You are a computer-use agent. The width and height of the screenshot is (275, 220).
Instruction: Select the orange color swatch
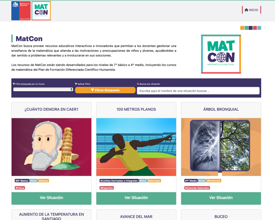click(242, 28)
